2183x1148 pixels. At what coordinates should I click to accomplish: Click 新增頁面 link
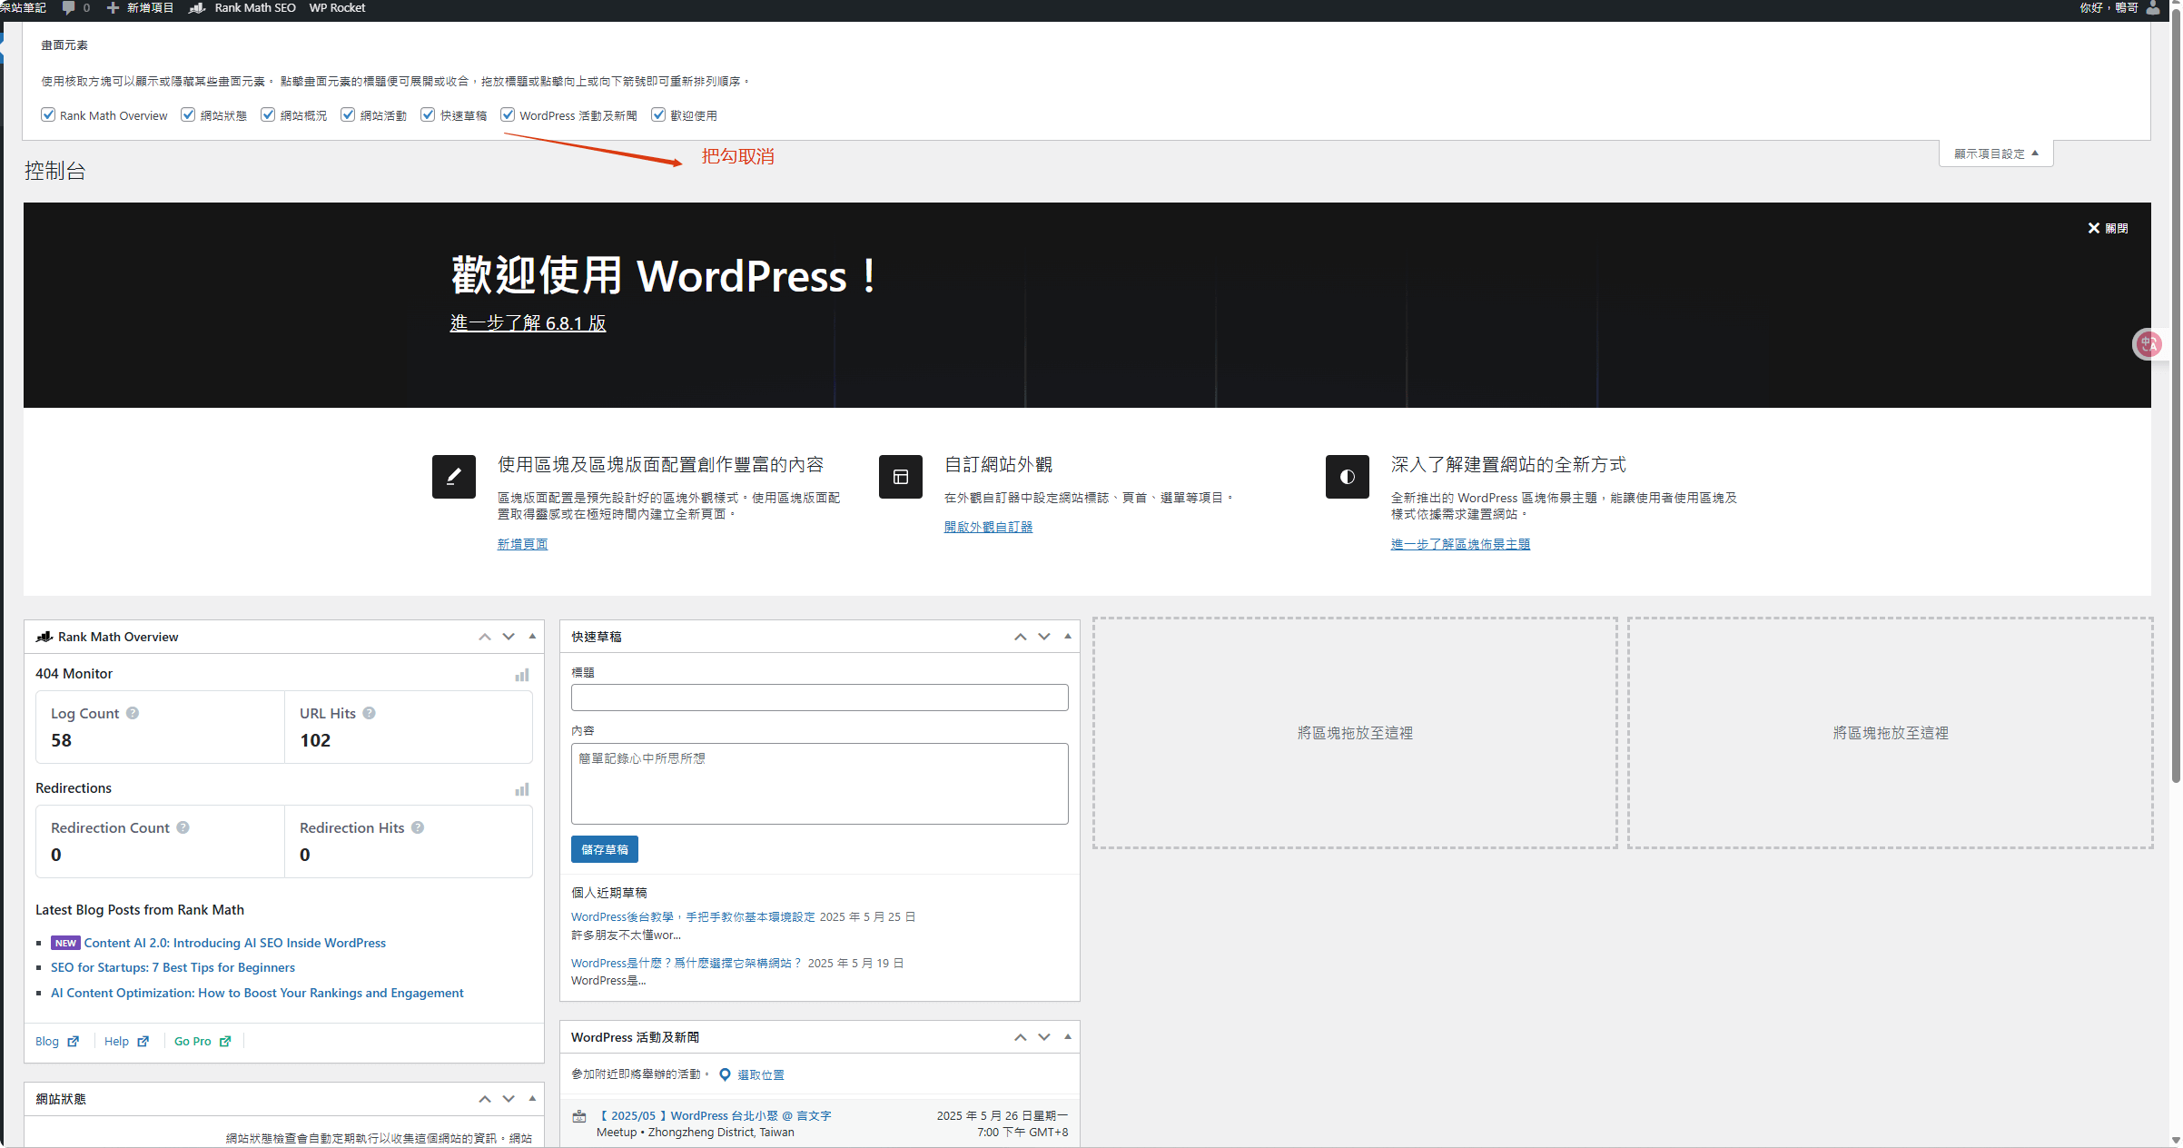tap(522, 544)
